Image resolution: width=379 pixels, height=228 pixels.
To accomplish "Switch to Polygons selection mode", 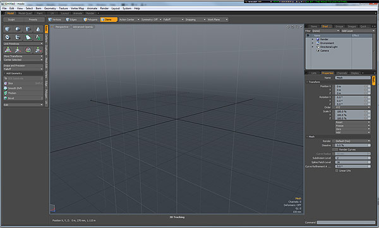I will (x=90, y=20).
